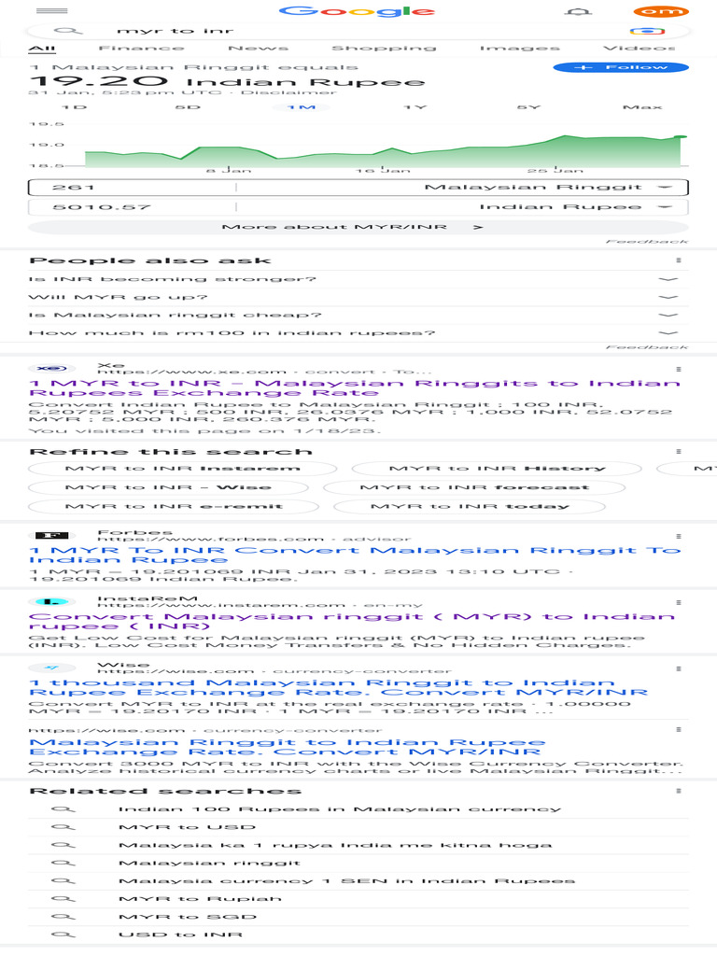Open Xe '1 MYR to INR' result link
Image resolution: width=717 pixels, height=956 pixels.
354,387
